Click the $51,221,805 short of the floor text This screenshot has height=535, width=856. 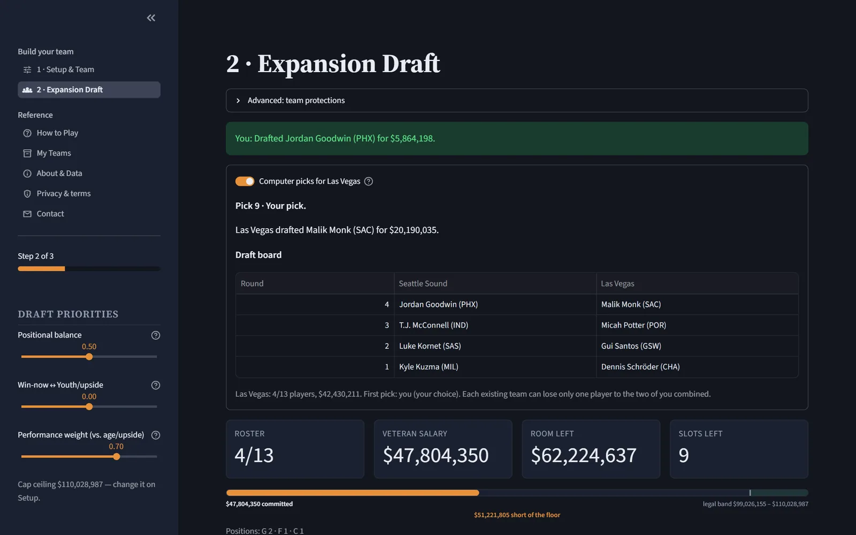(517, 515)
